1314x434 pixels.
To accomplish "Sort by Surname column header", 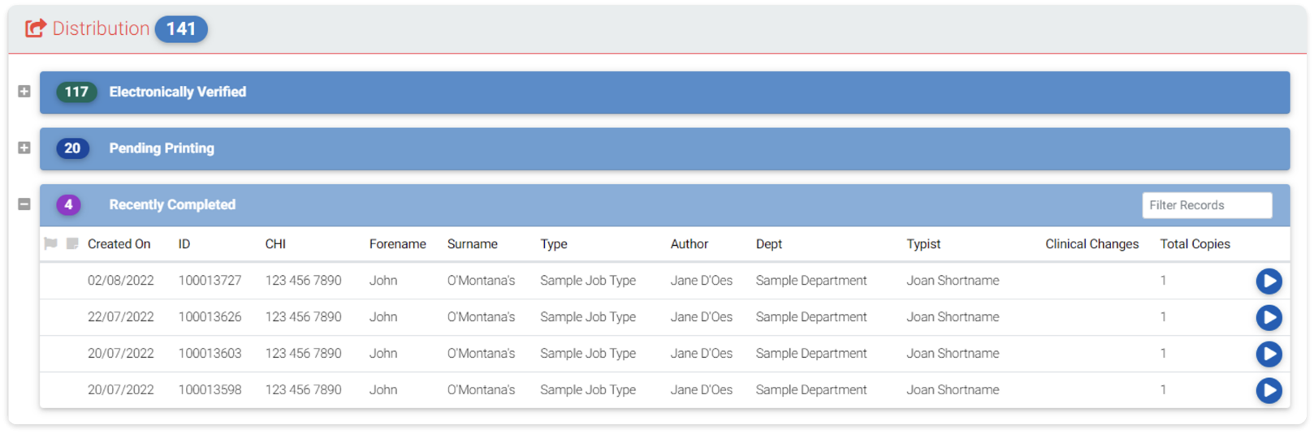I will [472, 244].
